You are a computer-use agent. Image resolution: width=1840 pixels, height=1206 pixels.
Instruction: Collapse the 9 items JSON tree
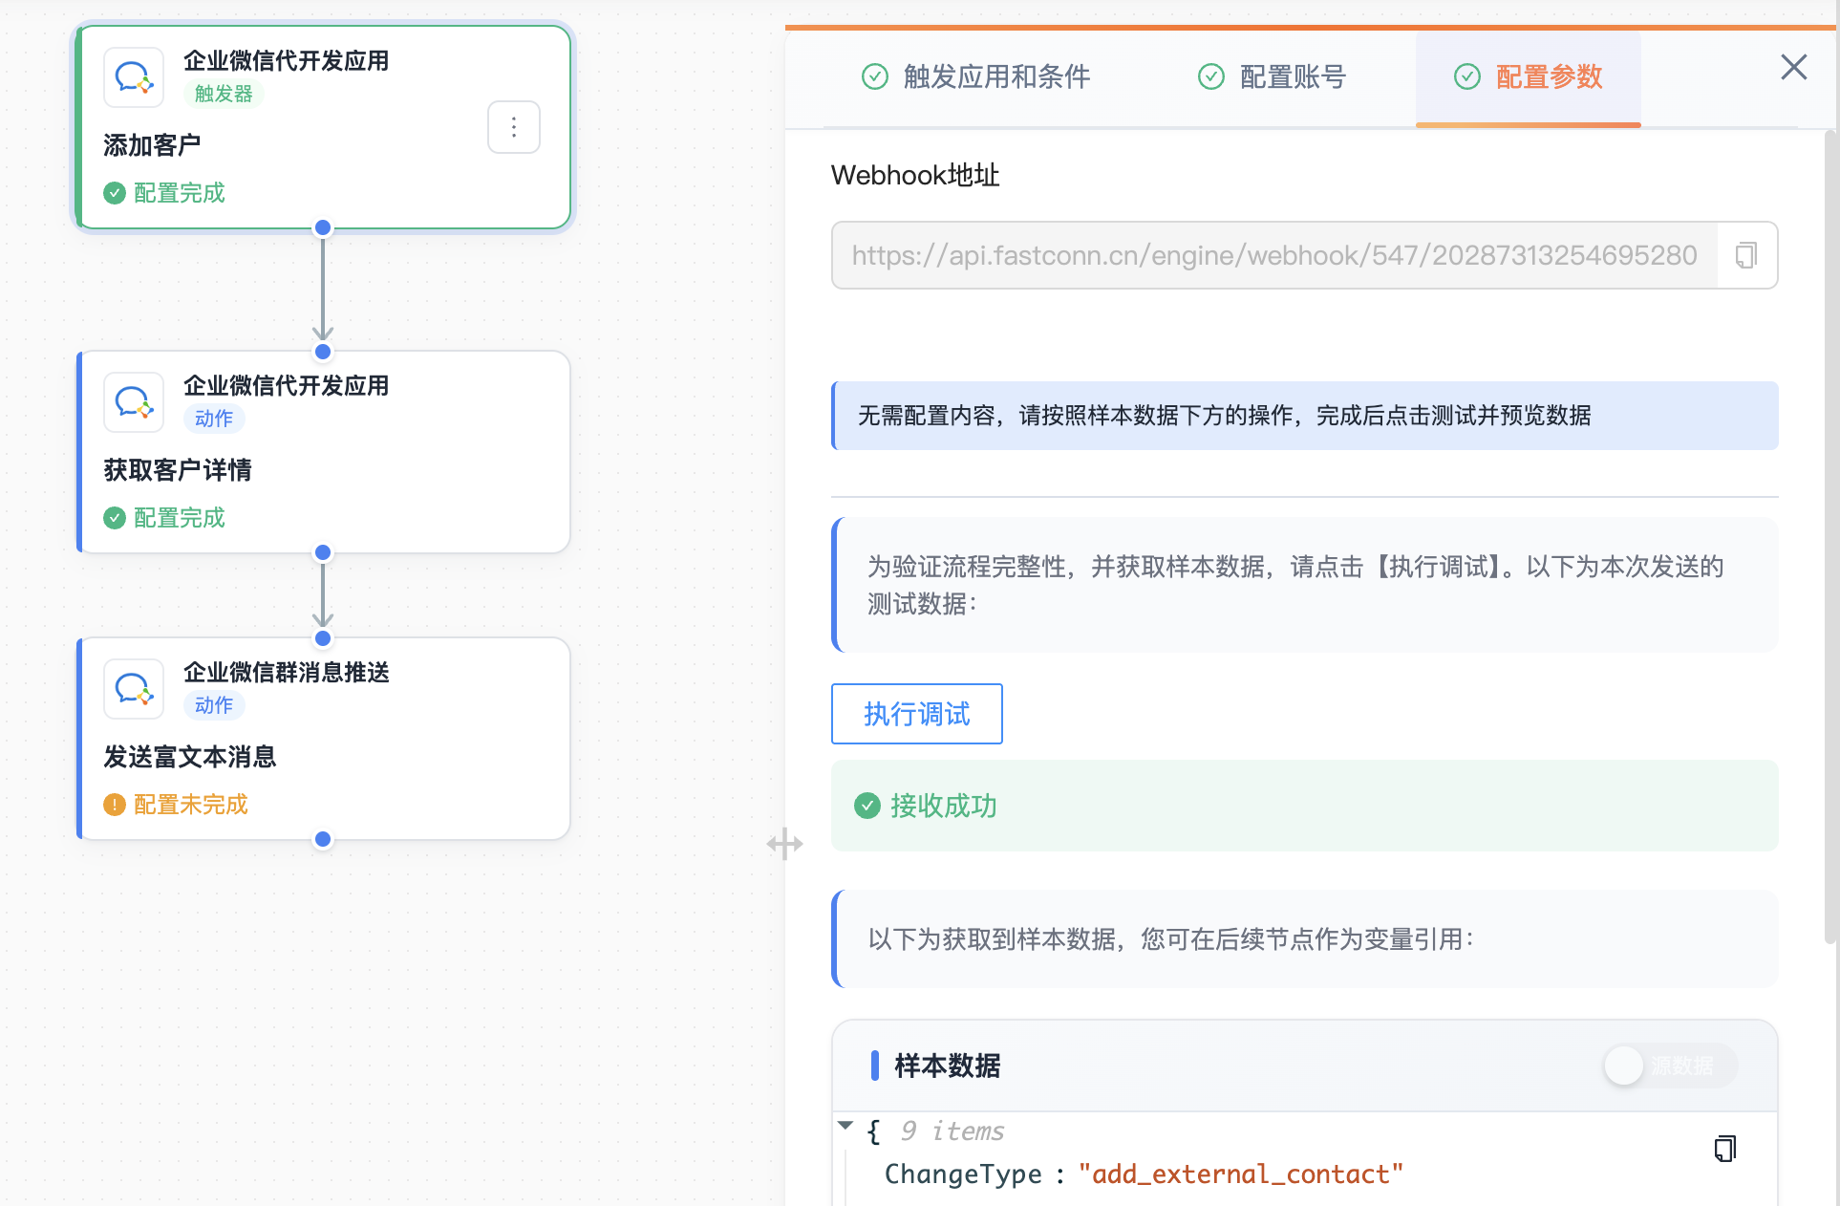point(845,1126)
